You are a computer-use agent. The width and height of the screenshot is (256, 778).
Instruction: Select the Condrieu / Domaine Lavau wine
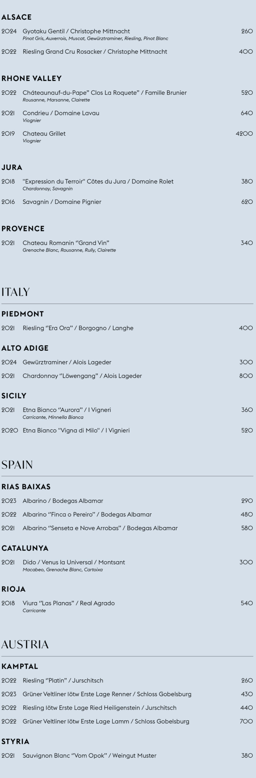click(x=61, y=113)
